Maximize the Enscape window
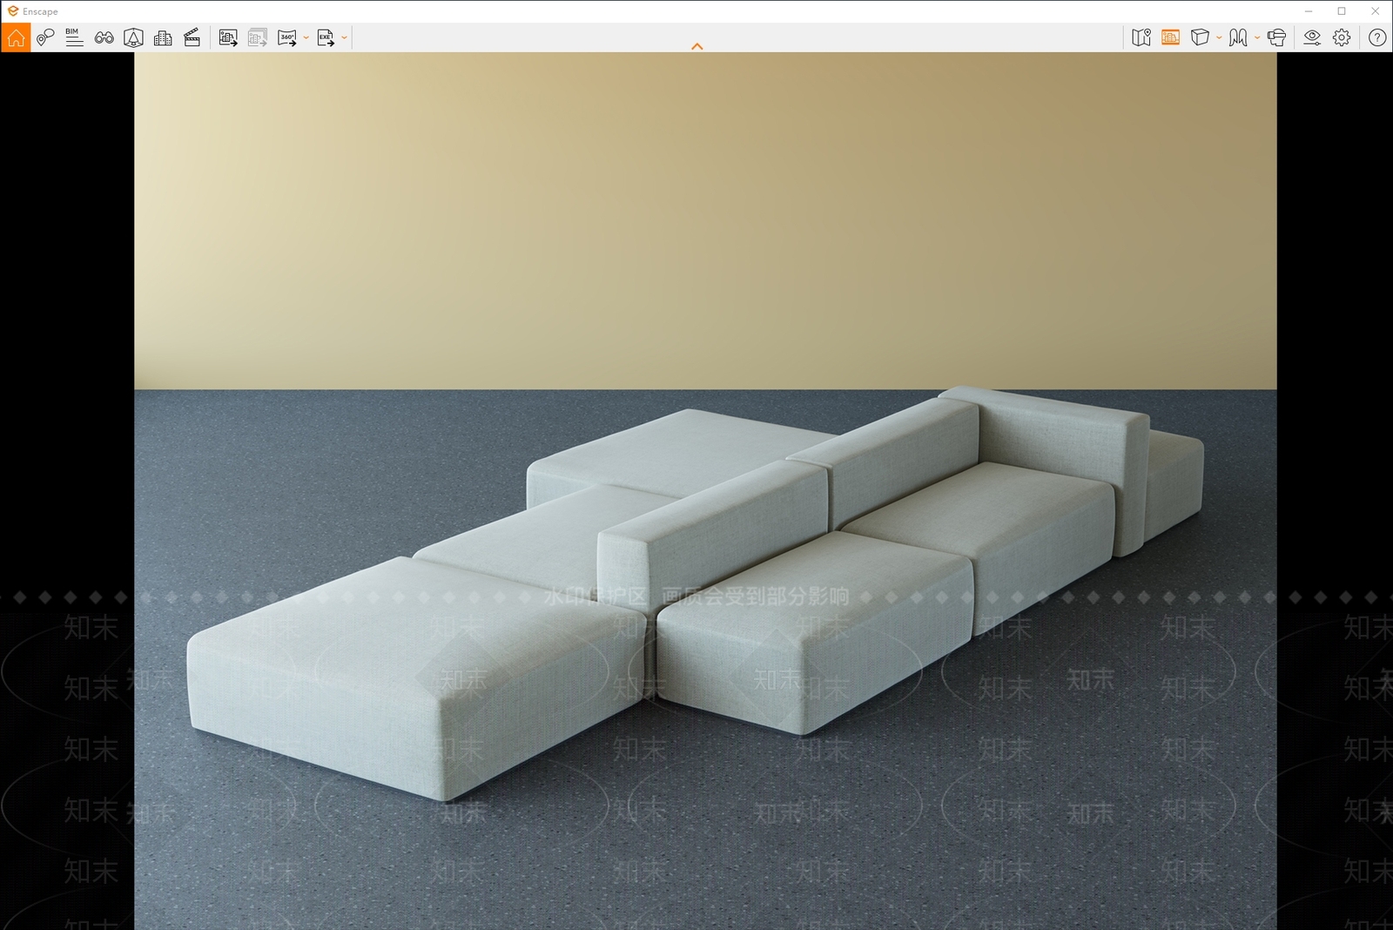Viewport: 1393px width, 930px height. tap(1342, 11)
